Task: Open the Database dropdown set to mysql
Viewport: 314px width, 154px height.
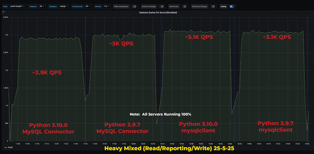Action: point(64,6)
